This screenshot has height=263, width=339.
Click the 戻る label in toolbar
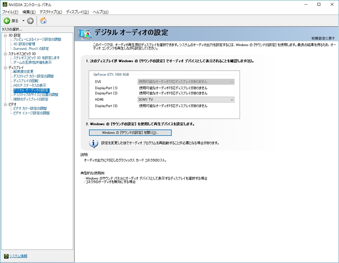15,21
